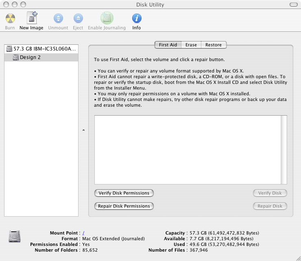Click the window resize grip corner
The image size is (301, 261).
click(298, 259)
